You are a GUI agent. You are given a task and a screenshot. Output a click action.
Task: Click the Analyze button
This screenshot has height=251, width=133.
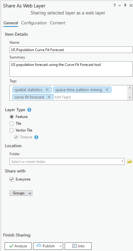tap(18, 246)
